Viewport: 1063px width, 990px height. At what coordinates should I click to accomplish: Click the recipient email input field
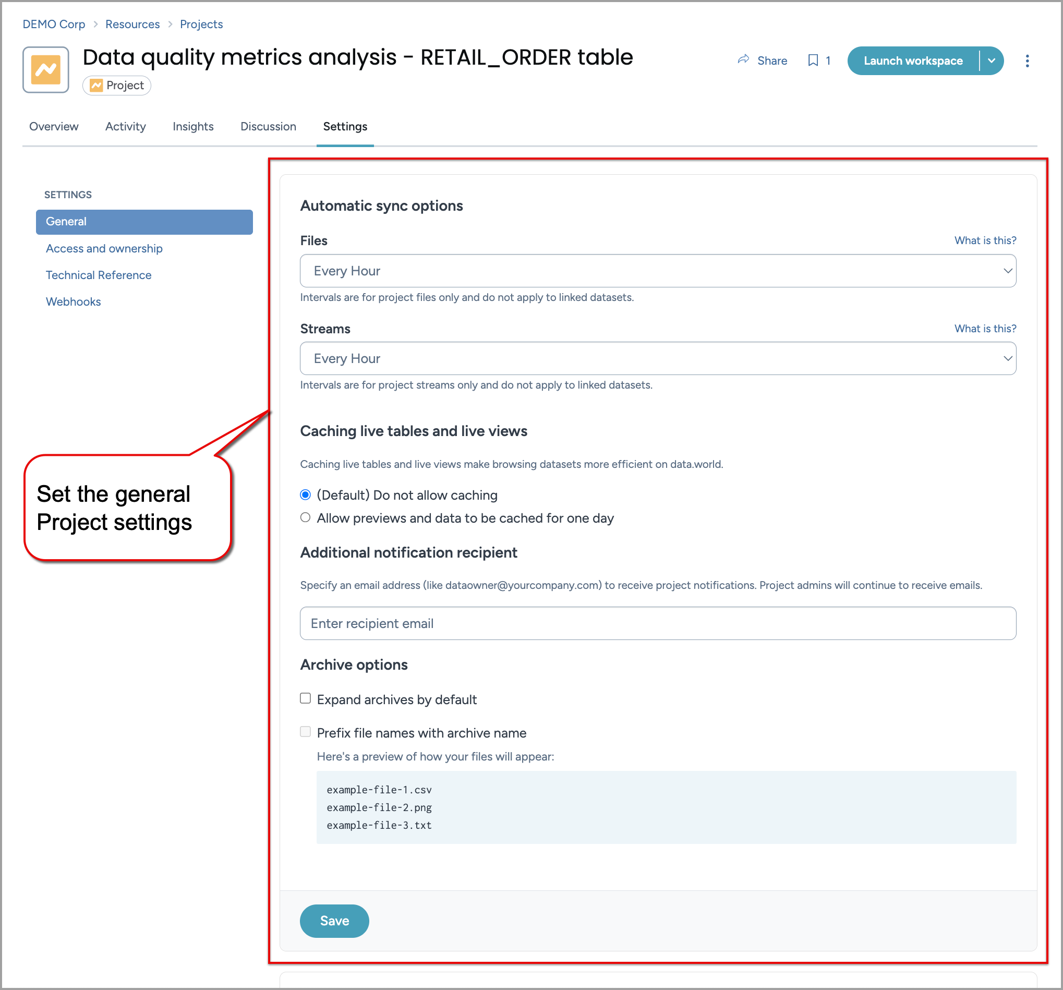click(657, 623)
